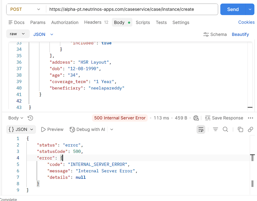
Task: Open the raw body type dropdown
Action: point(18,34)
